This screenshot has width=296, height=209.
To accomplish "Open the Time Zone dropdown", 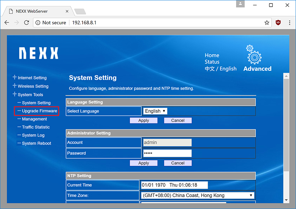I will click(x=198, y=195).
